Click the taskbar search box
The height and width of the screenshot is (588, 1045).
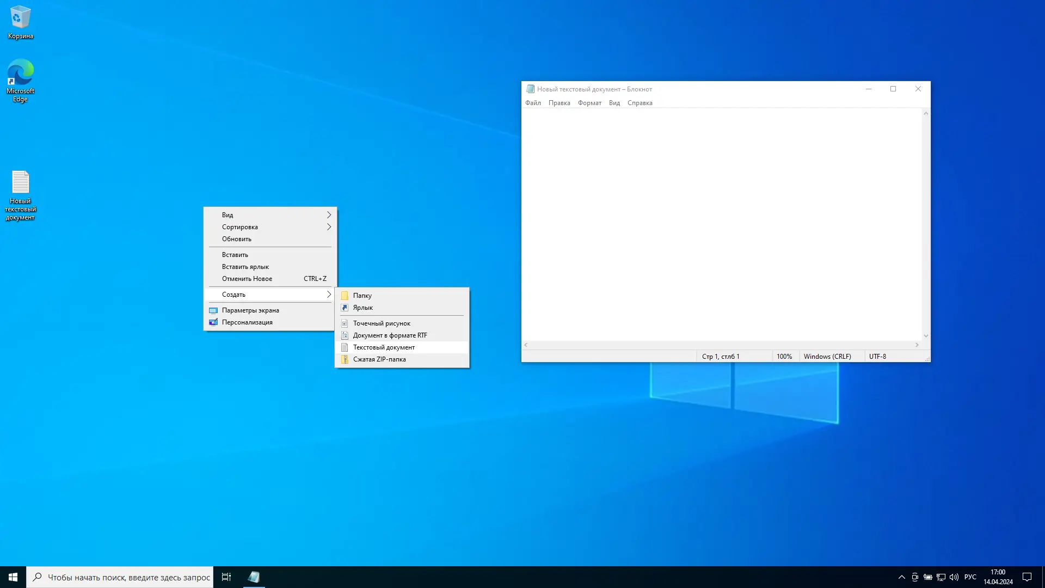tap(128, 577)
